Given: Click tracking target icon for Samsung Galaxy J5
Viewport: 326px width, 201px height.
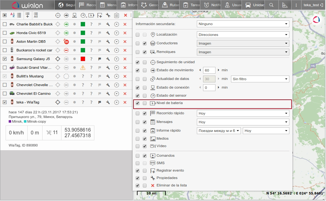Looking at the screenshot, I should click(x=57, y=59).
